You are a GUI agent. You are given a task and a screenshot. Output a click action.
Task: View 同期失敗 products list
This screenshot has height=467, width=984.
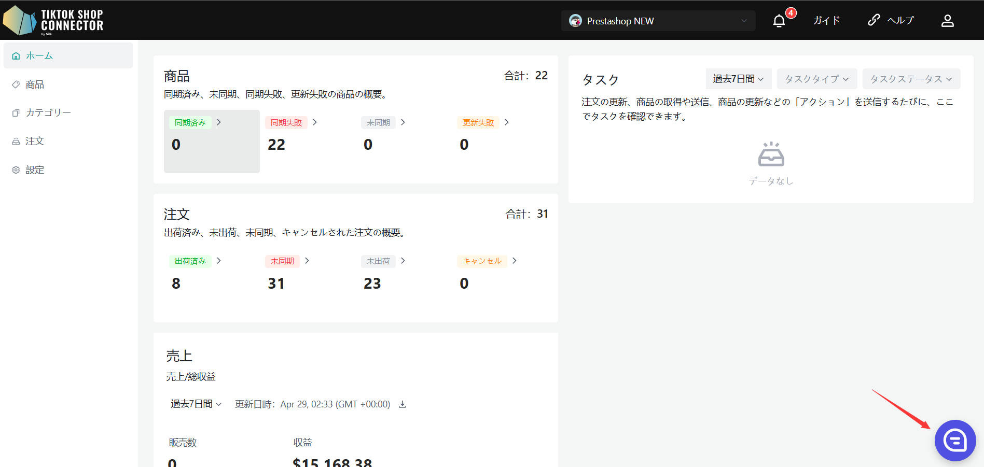point(286,123)
